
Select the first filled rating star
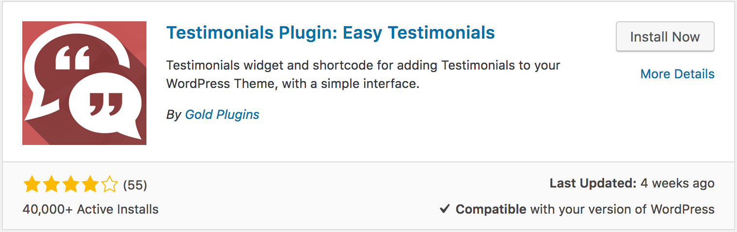(x=32, y=184)
